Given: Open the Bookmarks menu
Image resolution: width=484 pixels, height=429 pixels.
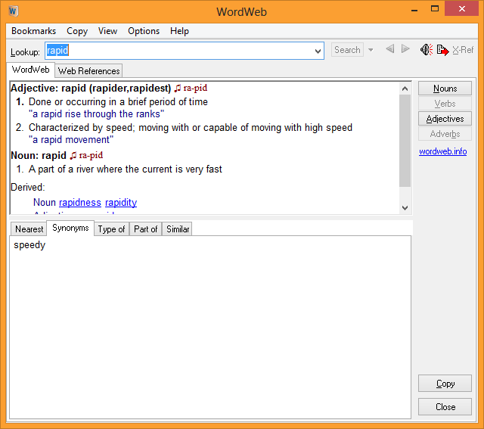Looking at the screenshot, I should pyautogui.click(x=33, y=31).
